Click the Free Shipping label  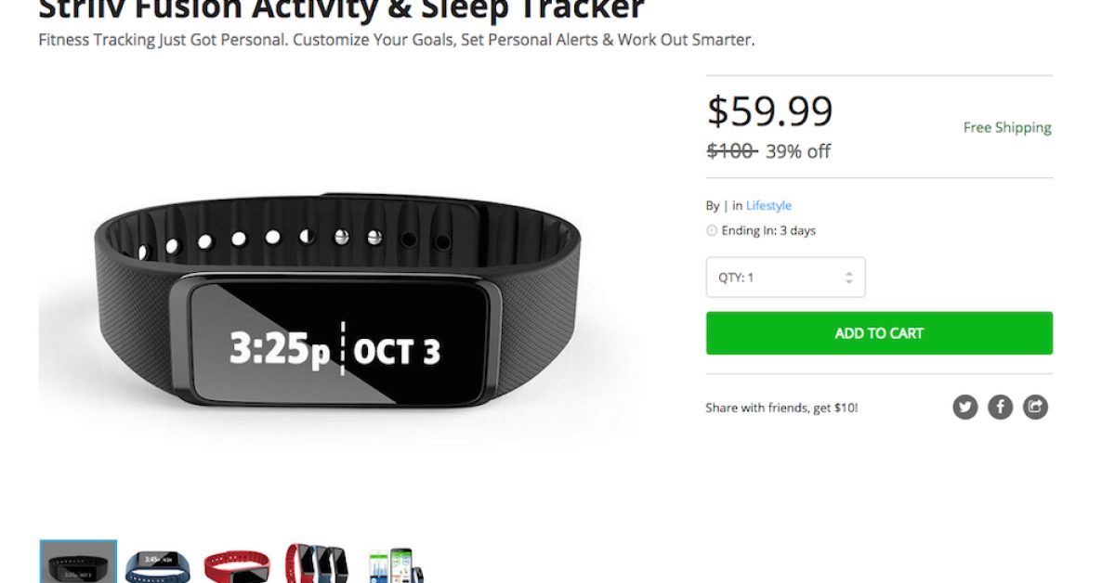point(1007,127)
